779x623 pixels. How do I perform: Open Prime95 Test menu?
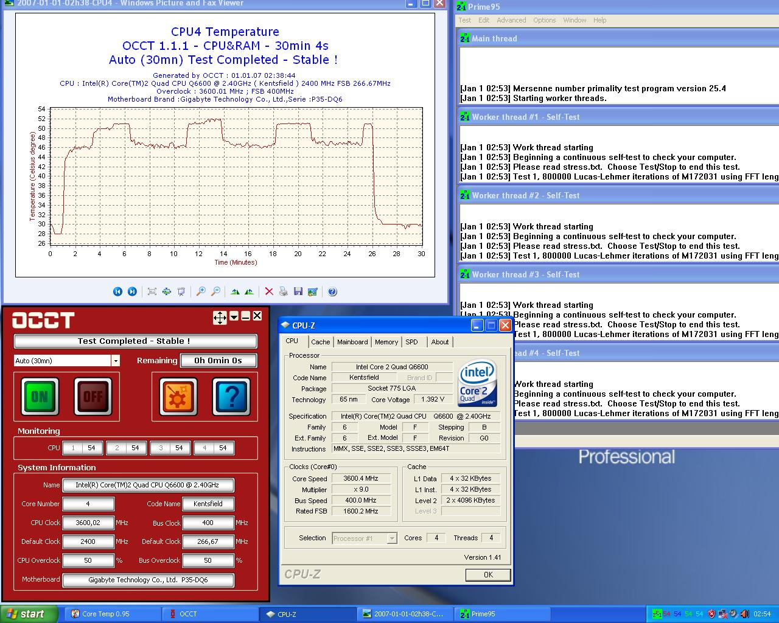pyautogui.click(x=465, y=20)
